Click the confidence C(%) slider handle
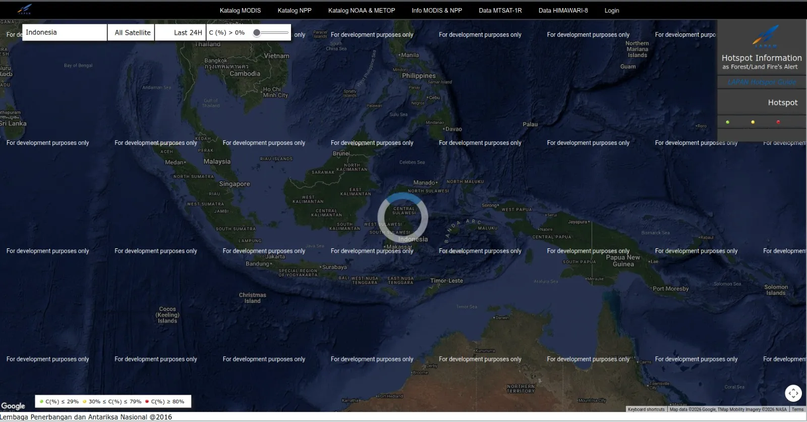 [257, 32]
